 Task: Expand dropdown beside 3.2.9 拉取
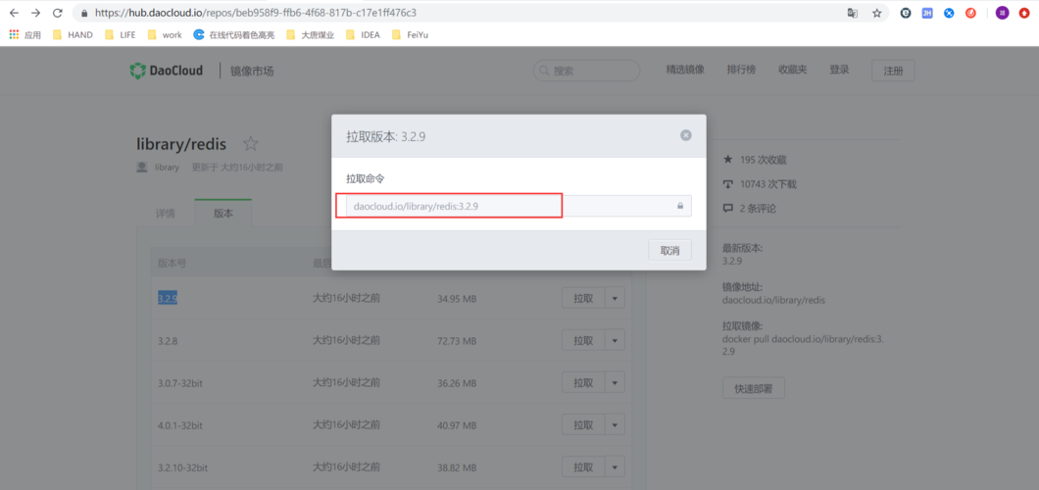tap(615, 299)
